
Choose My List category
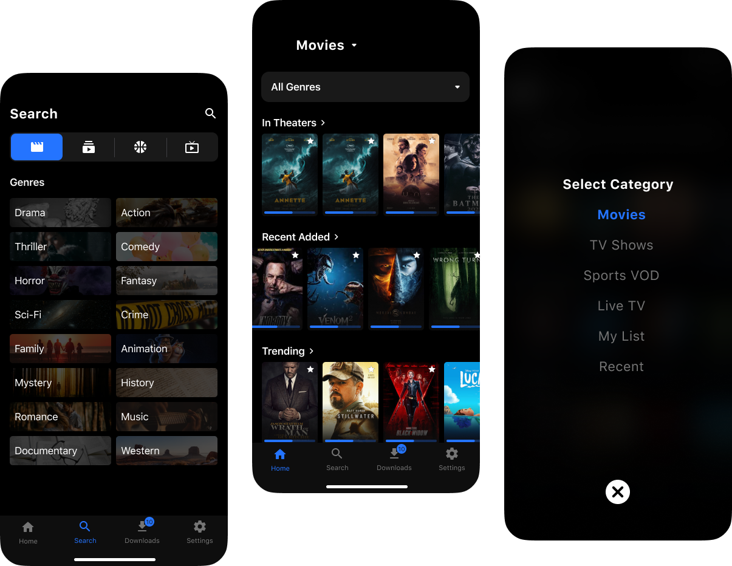point(621,336)
